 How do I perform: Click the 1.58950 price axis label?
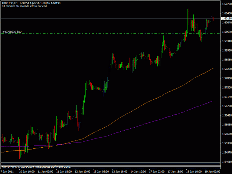pos(227,50)
